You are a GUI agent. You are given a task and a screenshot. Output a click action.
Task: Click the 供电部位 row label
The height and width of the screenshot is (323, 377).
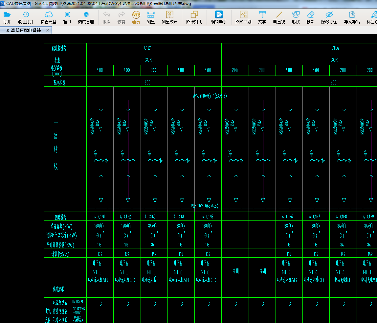[59, 289]
